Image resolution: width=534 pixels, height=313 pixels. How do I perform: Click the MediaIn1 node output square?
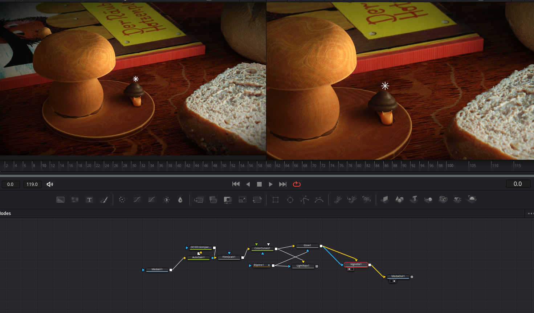coord(171,270)
